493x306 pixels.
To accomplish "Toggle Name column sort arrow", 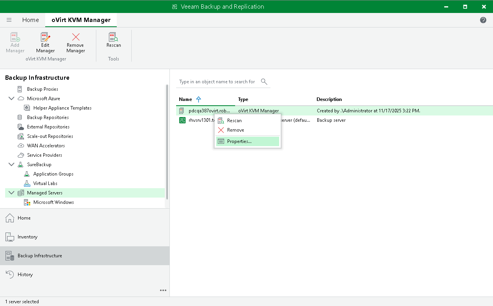I will [198, 99].
